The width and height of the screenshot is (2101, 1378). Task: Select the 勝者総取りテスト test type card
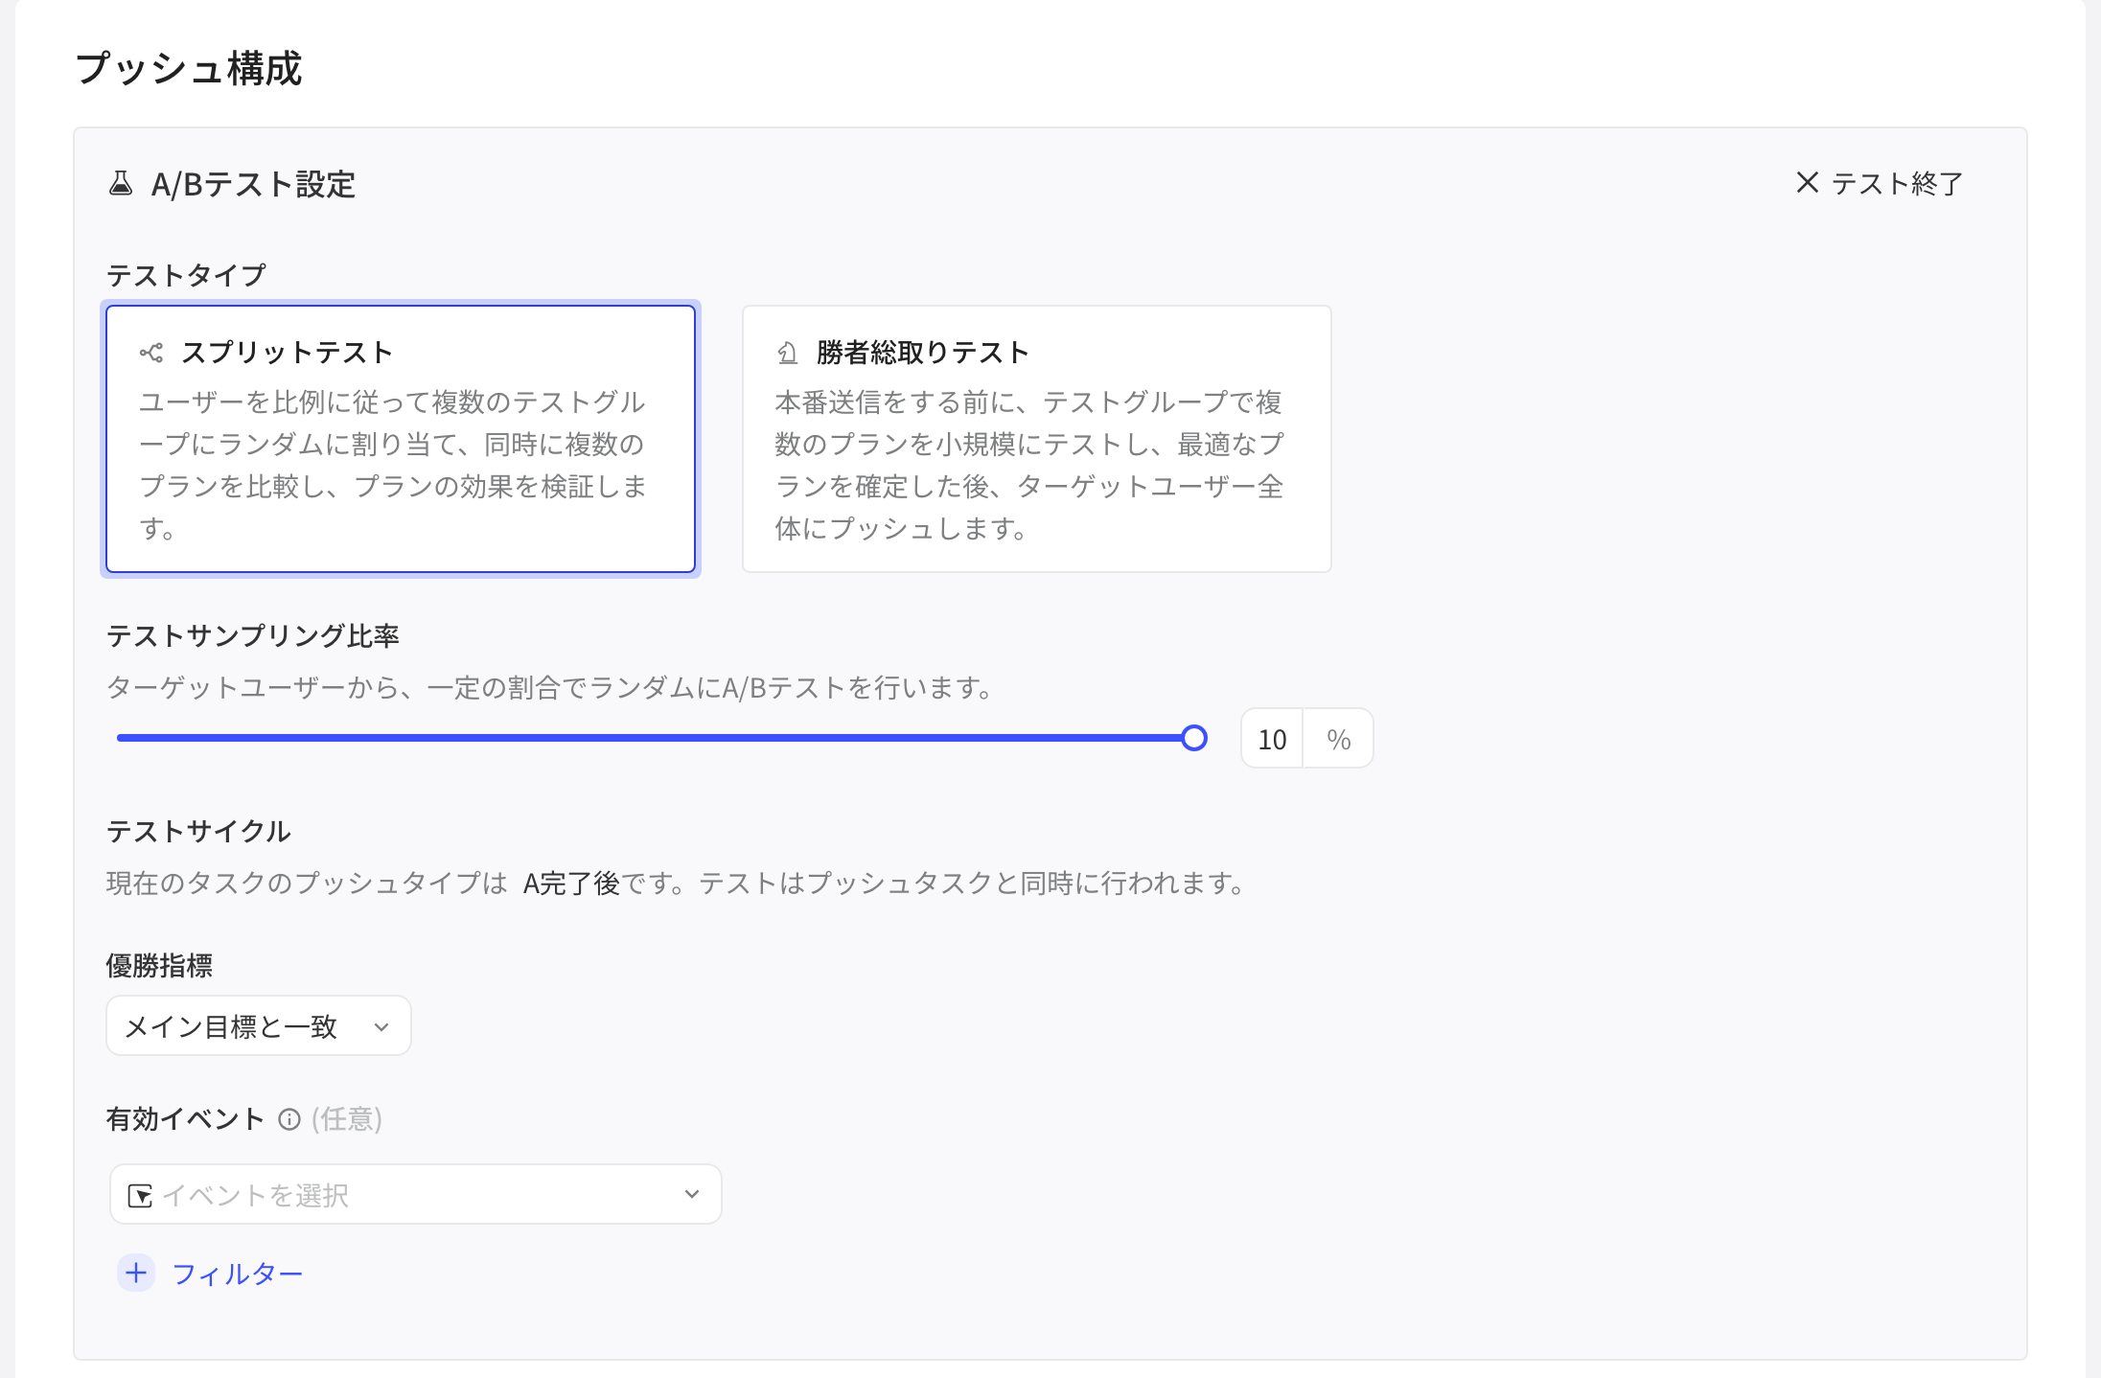[1036, 439]
